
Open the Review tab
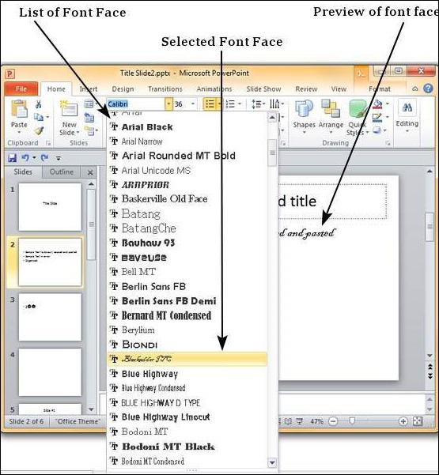306,89
